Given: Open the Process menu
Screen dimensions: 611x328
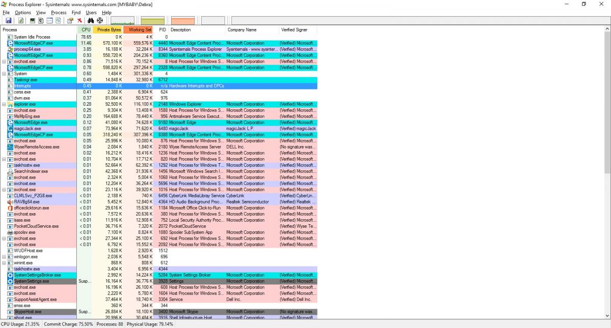Looking at the screenshot, I should 59,12.
